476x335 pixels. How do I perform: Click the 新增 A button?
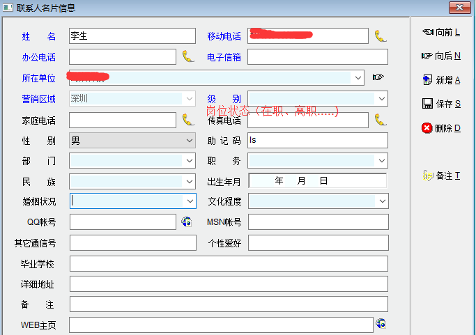tap(441, 80)
